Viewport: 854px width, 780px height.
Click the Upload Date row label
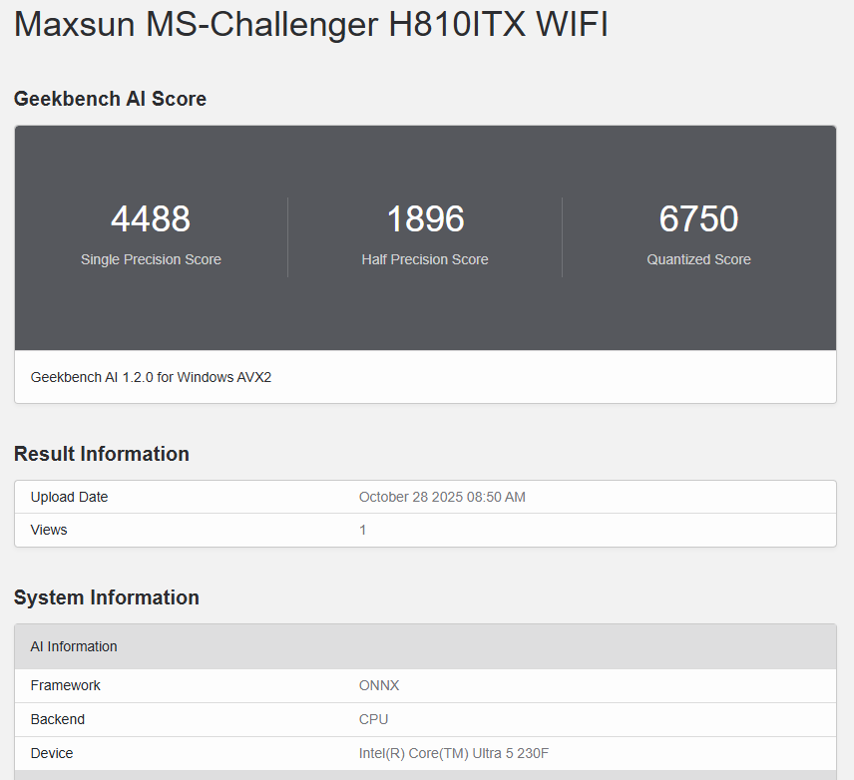[x=69, y=498]
